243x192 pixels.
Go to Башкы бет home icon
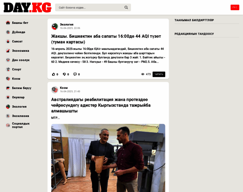8,23
